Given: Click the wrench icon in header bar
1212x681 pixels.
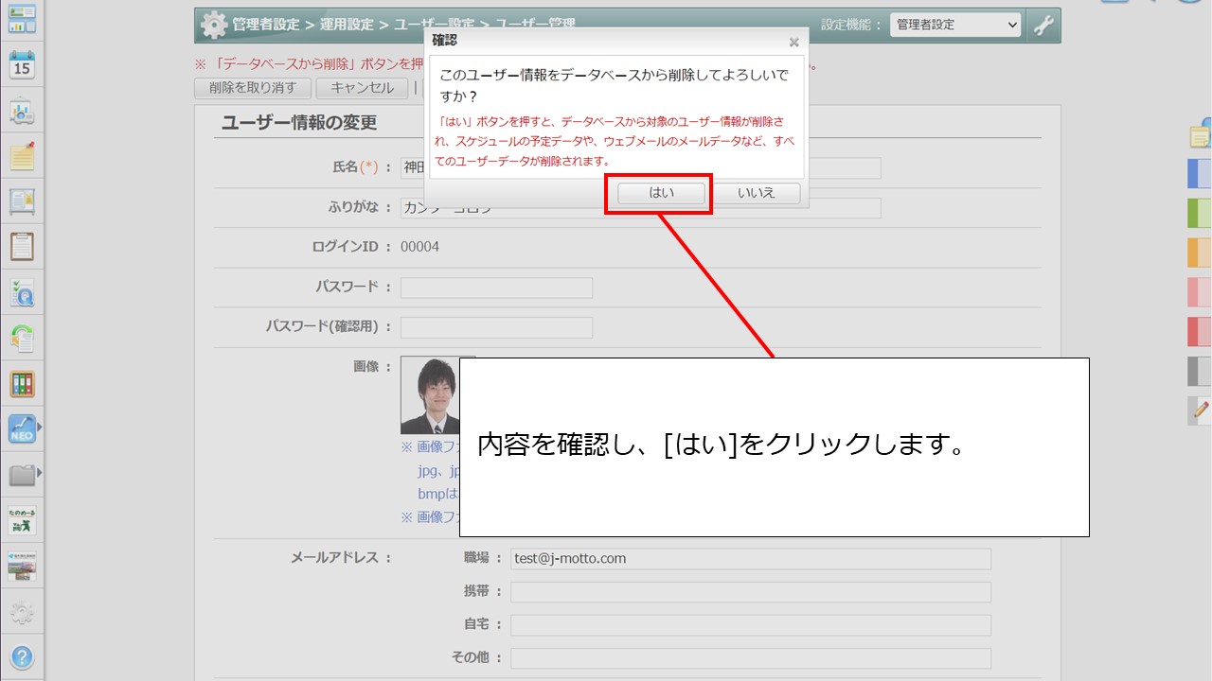Looking at the screenshot, I should click(1043, 26).
